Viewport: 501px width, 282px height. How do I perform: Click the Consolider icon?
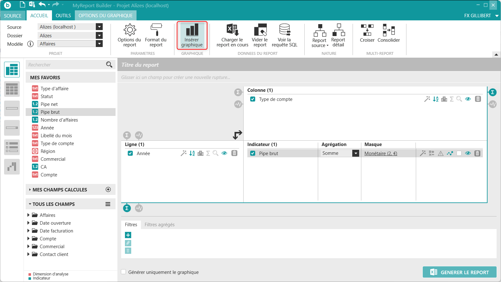(x=389, y=30)
